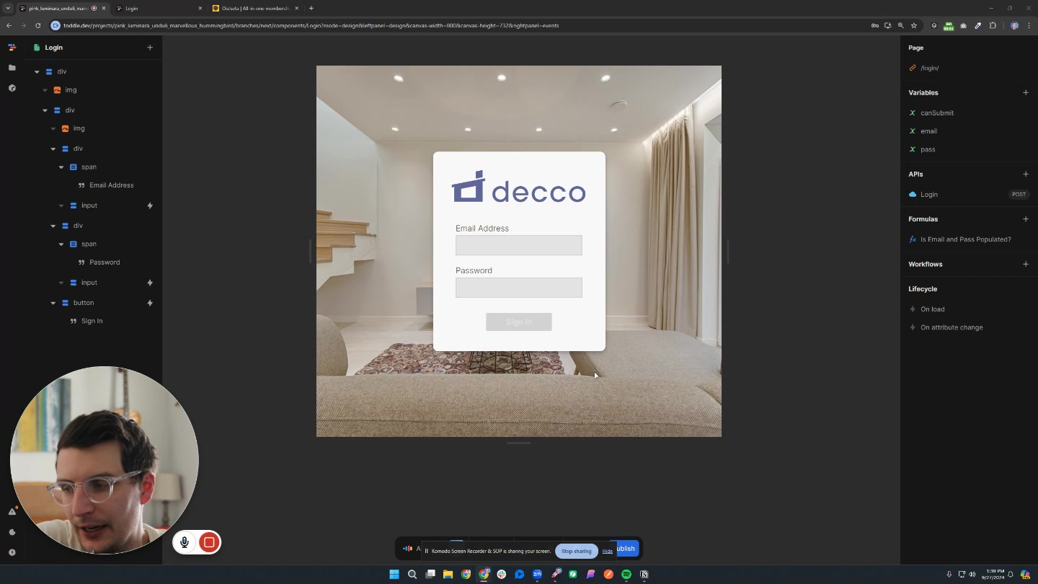Screen dimensions: 1038x584
Task: Add a new workflow with plus icon
Action: tap(1026, 265)
